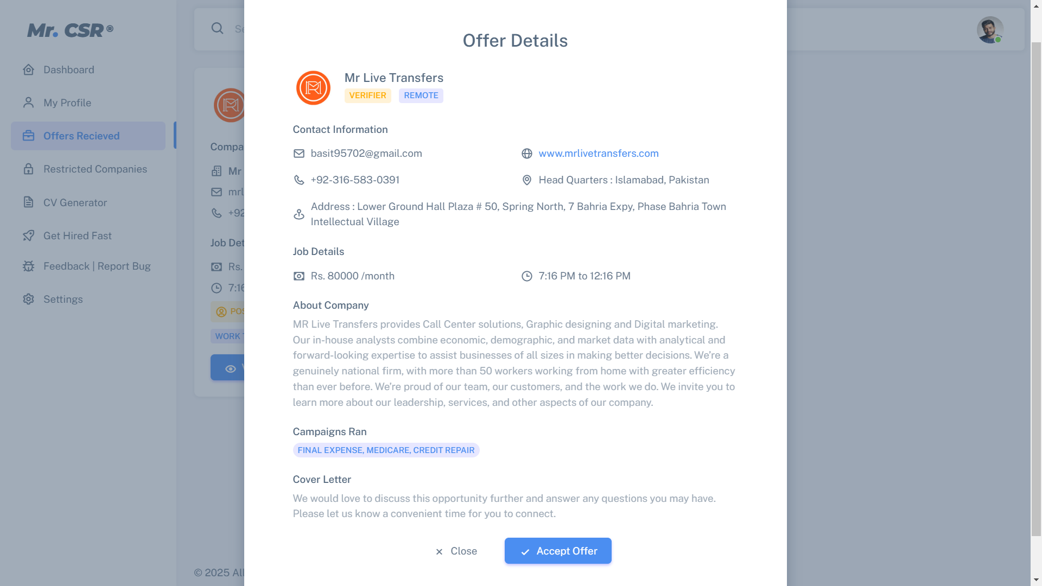Open Restricted Companies section
Screen dimensions: 1042x586
pos(95,169)
